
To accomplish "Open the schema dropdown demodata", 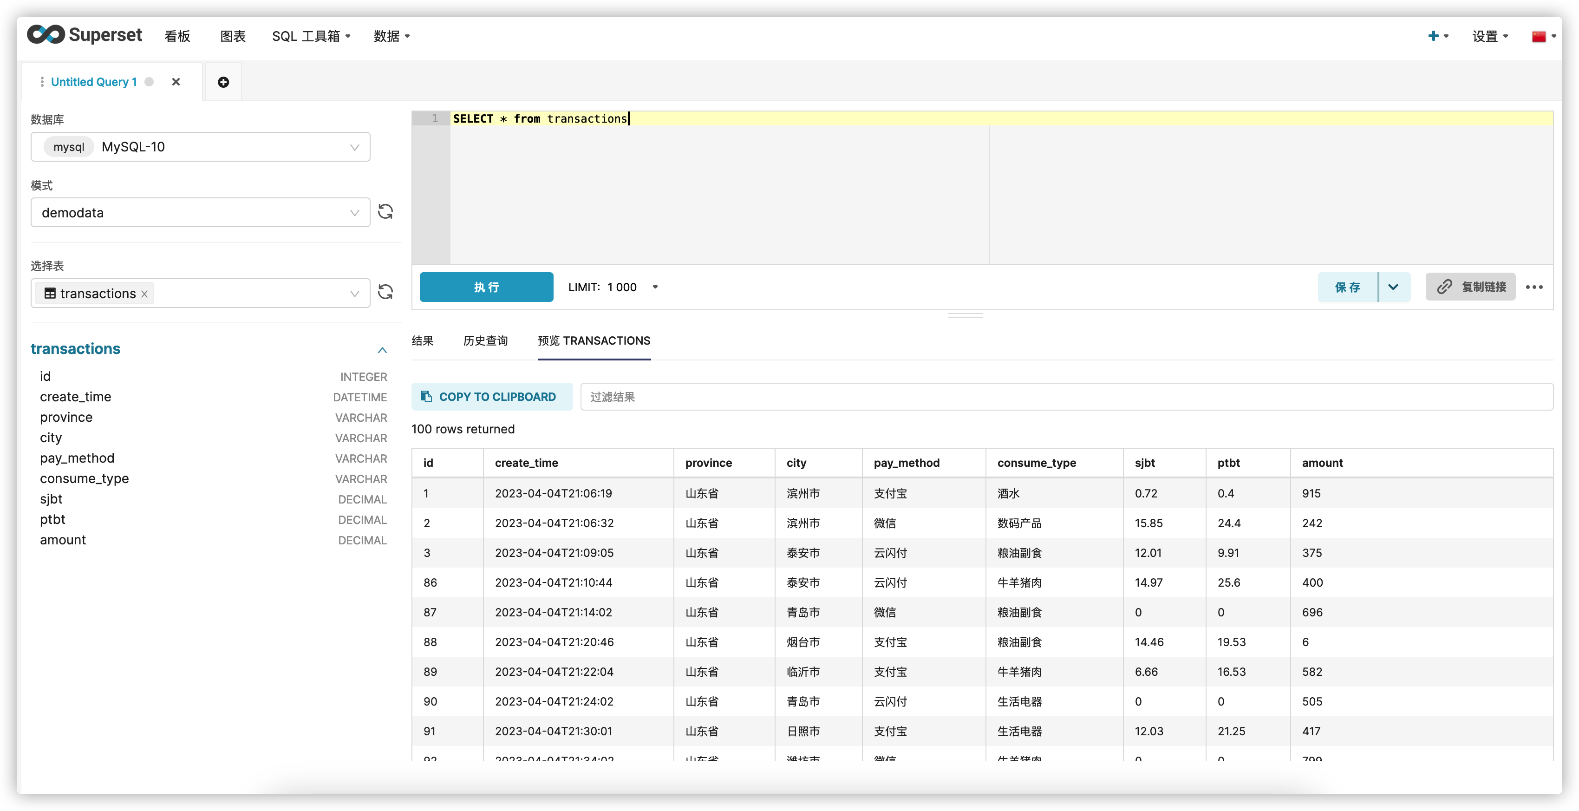I will tap(201, 213).
